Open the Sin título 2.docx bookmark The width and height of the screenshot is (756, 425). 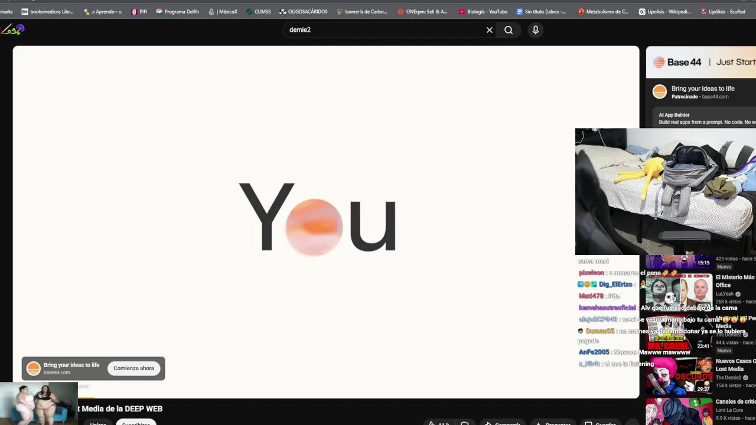(542, 11)
